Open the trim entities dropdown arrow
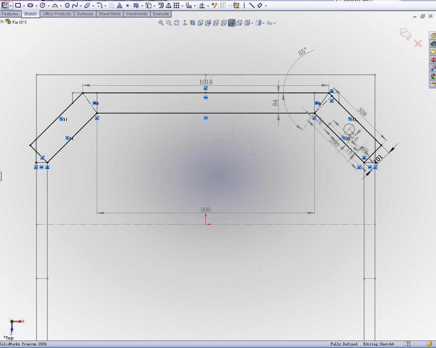 142,6
